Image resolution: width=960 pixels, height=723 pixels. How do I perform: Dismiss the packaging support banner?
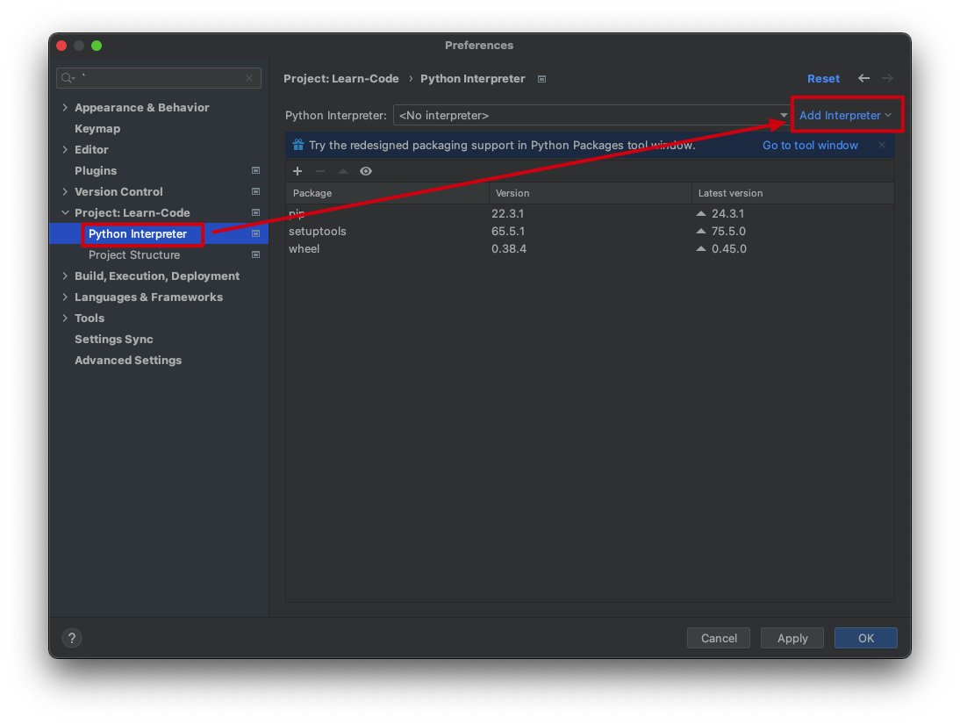[x=882, y=145]
